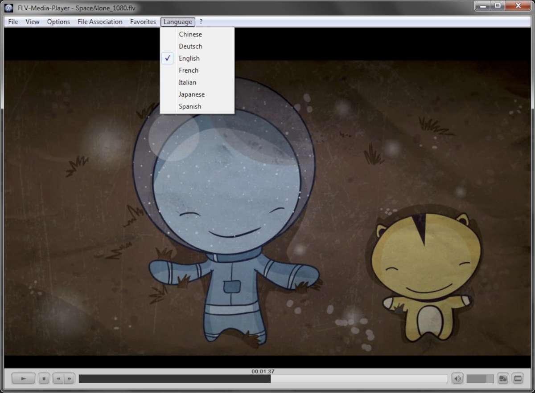This screenshot has width=535, height=393.
Task: Click the rewind button
Action: (x=58, y=379)
